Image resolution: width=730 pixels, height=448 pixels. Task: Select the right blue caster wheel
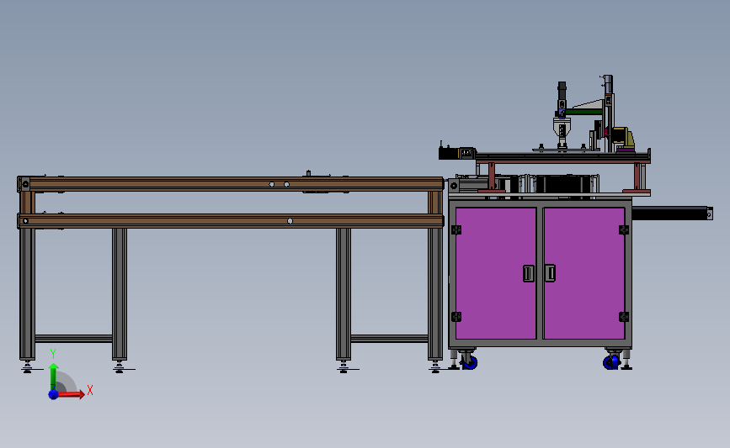[610, 362]
